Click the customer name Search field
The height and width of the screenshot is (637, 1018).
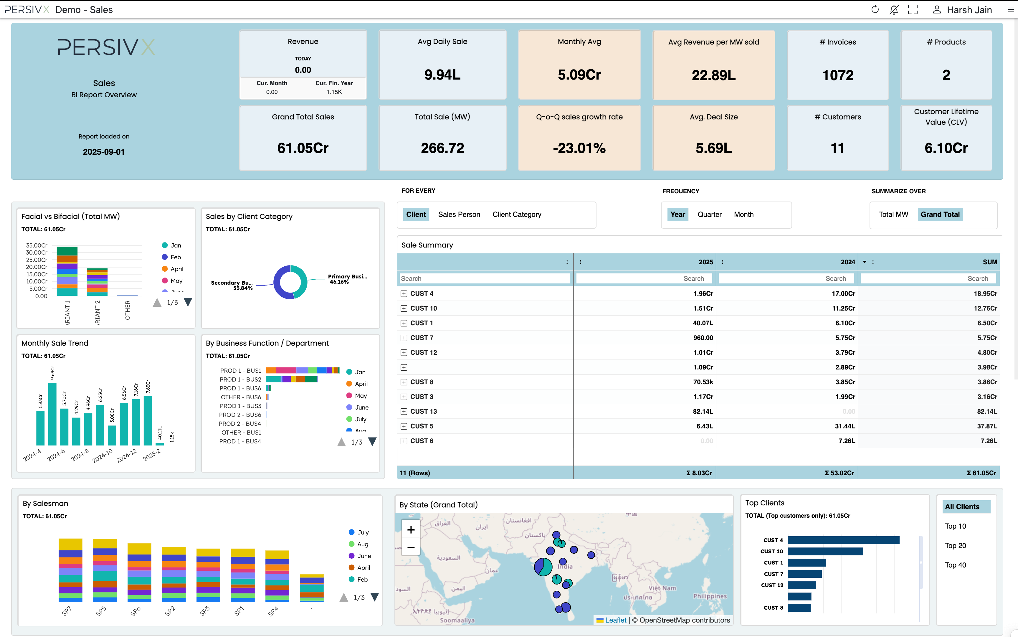[x=484, y=278]
